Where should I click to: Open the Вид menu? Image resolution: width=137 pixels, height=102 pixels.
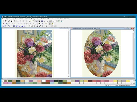[13, 19]
